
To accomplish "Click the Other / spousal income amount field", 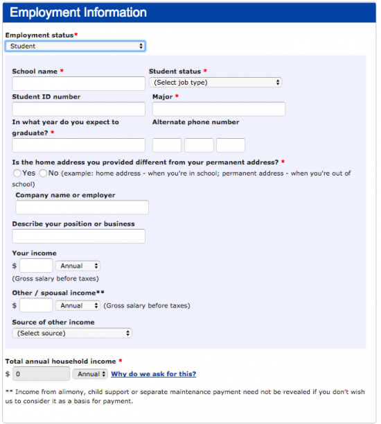I will coord(36,305).
